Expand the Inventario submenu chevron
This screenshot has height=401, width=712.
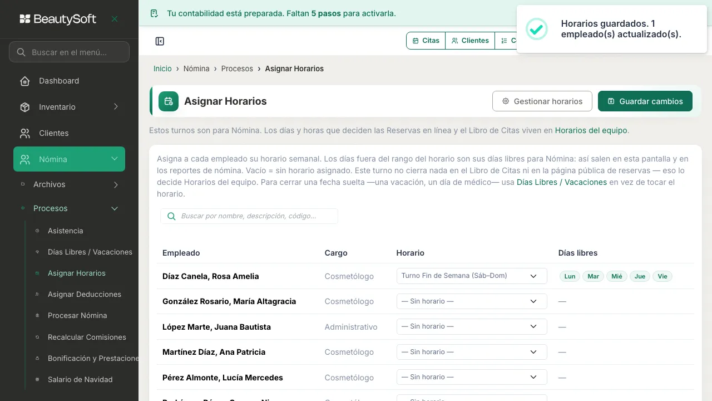pos(116,107)
